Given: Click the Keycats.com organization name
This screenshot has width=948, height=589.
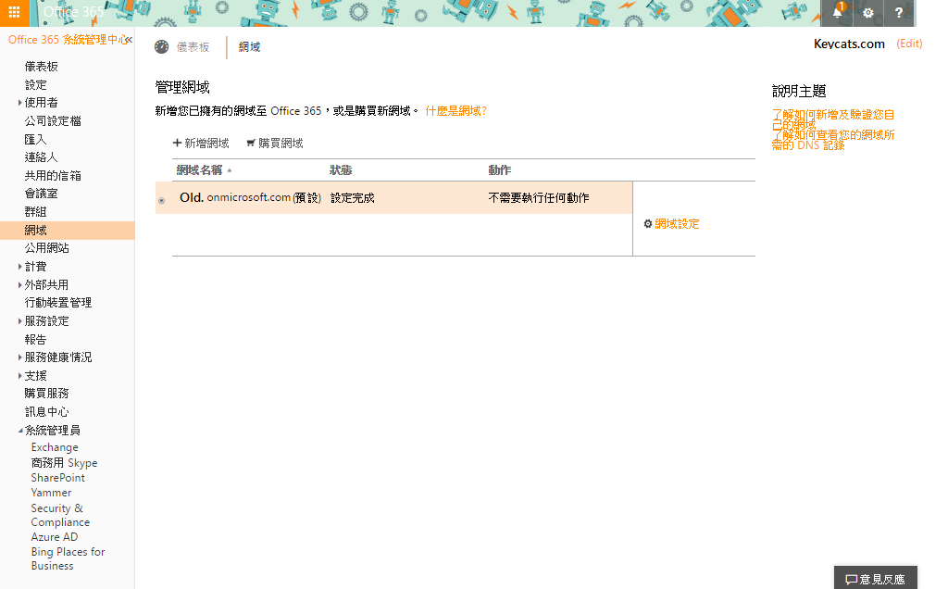Looking at the screenshot, I should pos(849,44).
